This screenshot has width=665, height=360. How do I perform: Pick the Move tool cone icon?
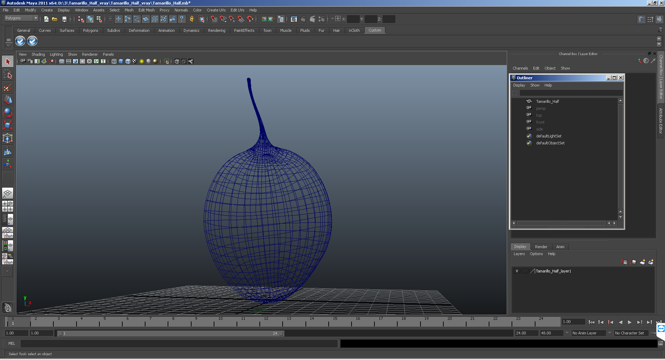tap(8, 100)
